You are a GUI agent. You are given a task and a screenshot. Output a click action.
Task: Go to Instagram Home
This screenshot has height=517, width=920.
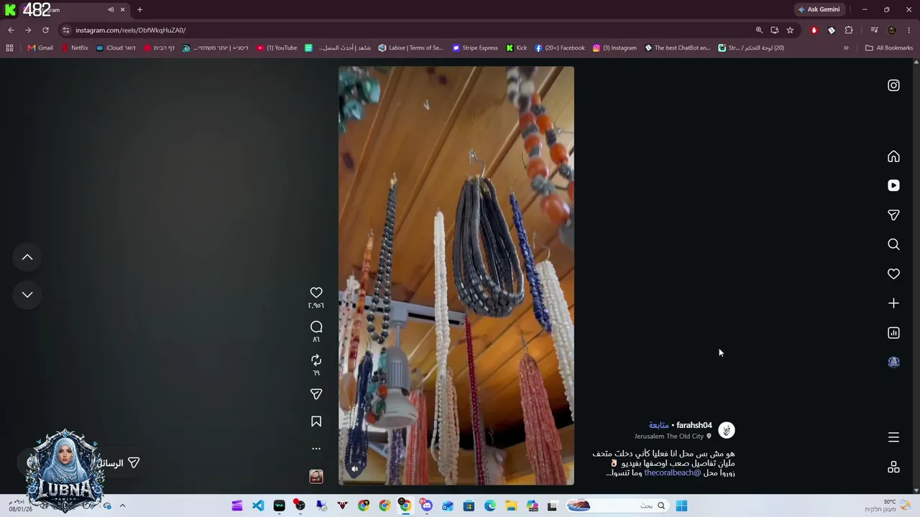coord(893,157)
